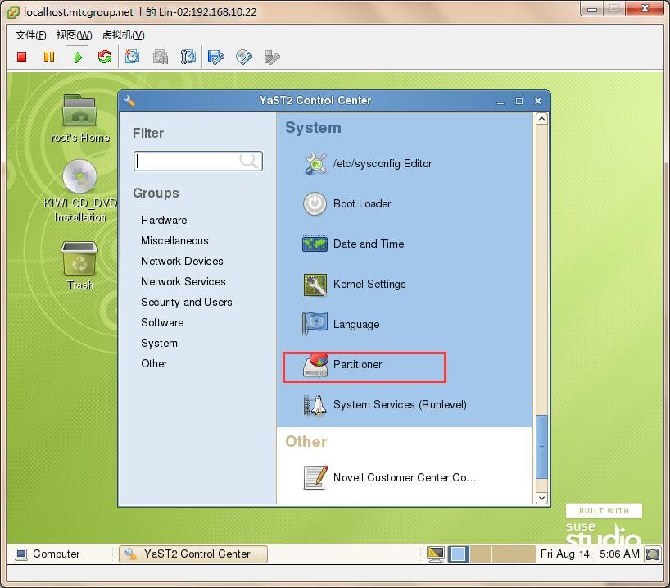Select the Software group
Image resolution: width=670 pixels, height=588 pixels.
[162, 323]
